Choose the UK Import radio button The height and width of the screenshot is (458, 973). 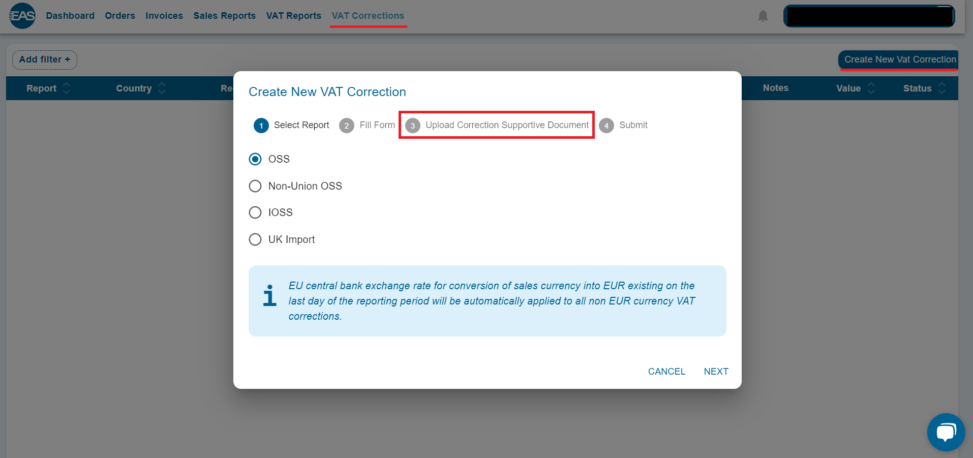pos(255,239)
